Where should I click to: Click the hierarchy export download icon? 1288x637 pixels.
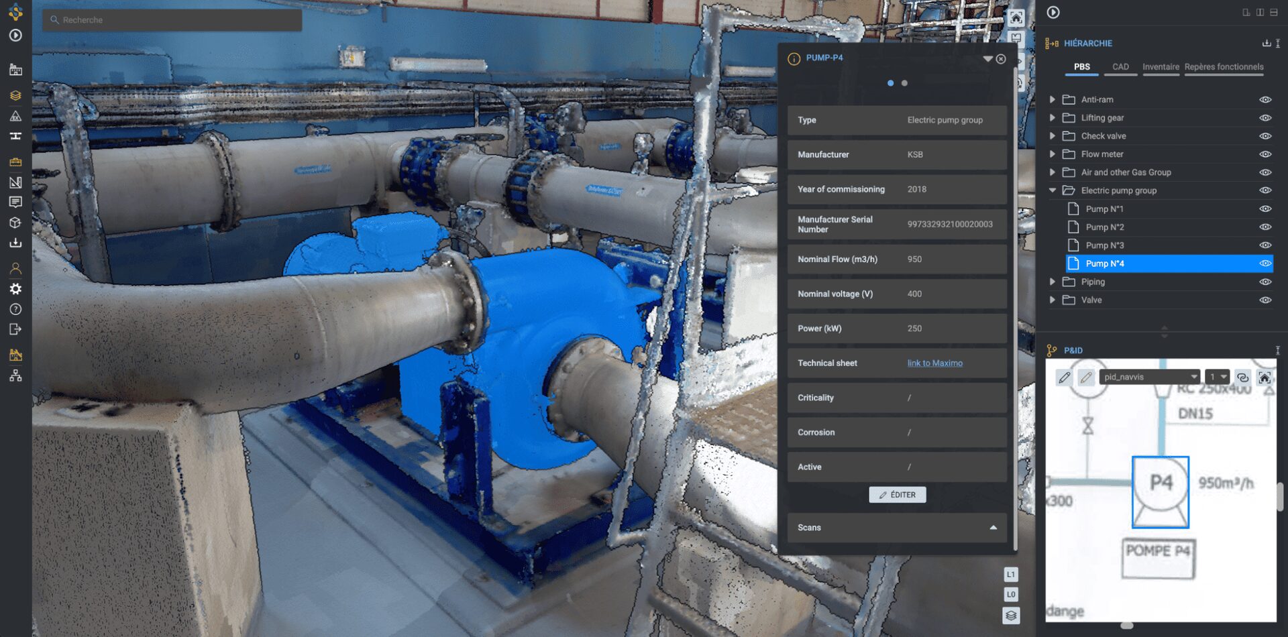pyautogui.click(x=1266, y=44)
